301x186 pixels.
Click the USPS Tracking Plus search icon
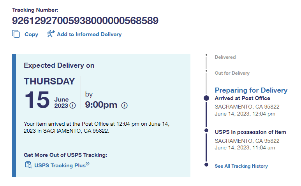click(28, 165)
